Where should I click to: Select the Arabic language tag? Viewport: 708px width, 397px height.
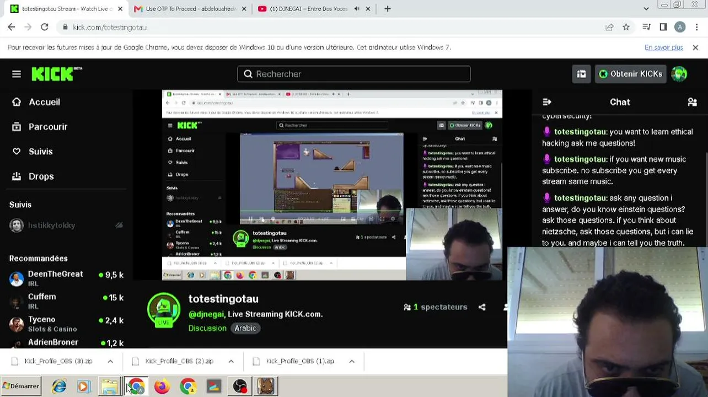[x=245, y=328]
